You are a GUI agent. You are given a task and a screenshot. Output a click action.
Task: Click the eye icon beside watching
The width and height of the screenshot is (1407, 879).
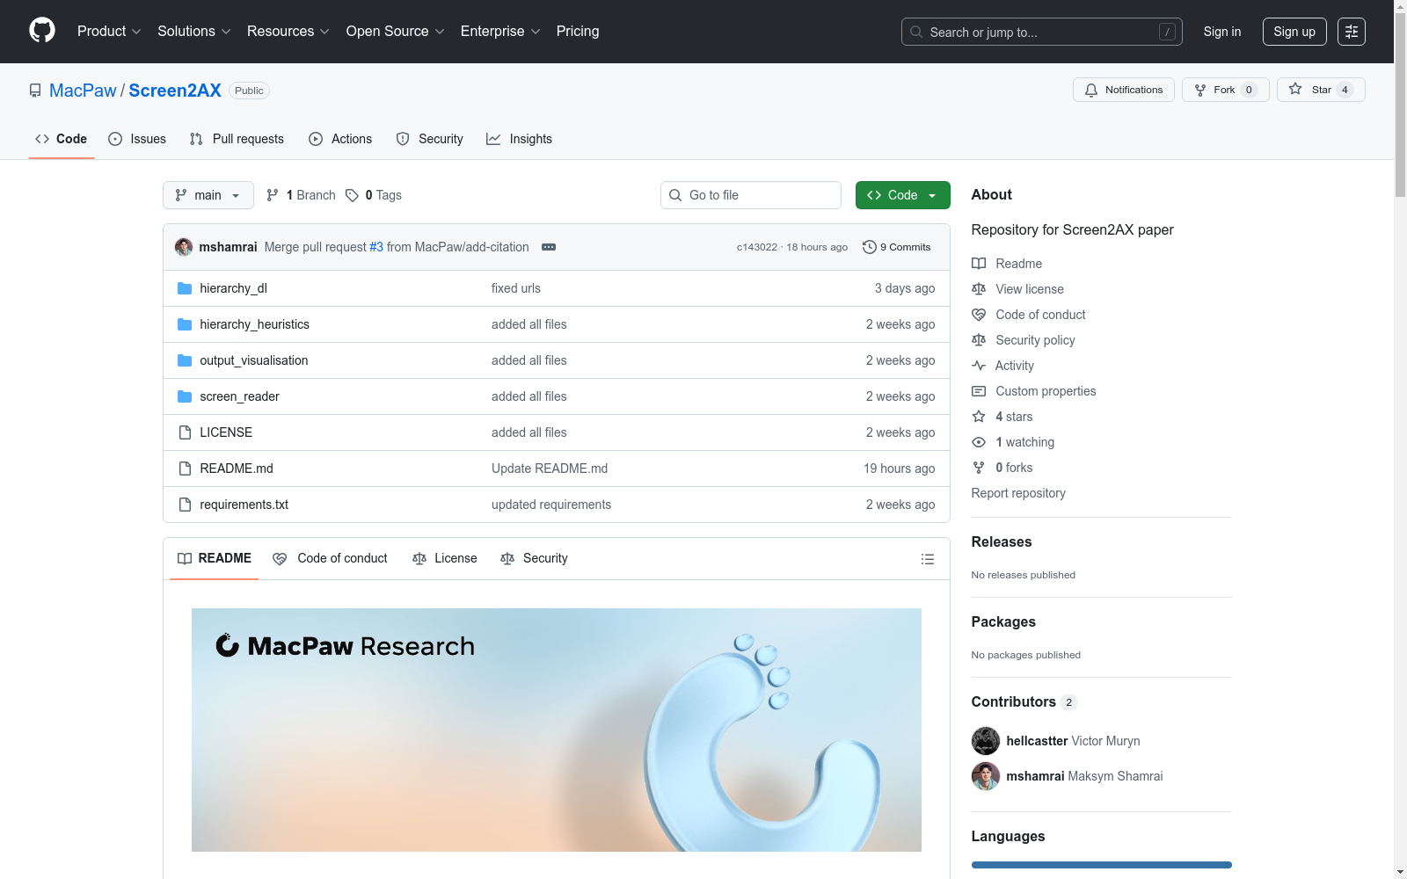[x=979, y=442]
